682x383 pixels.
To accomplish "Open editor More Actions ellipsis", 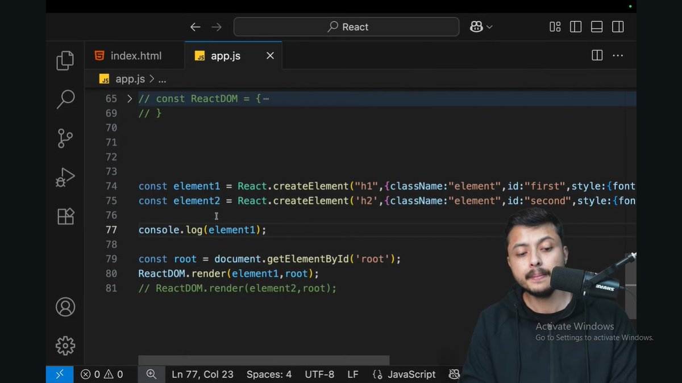I will tap(618, 55).
